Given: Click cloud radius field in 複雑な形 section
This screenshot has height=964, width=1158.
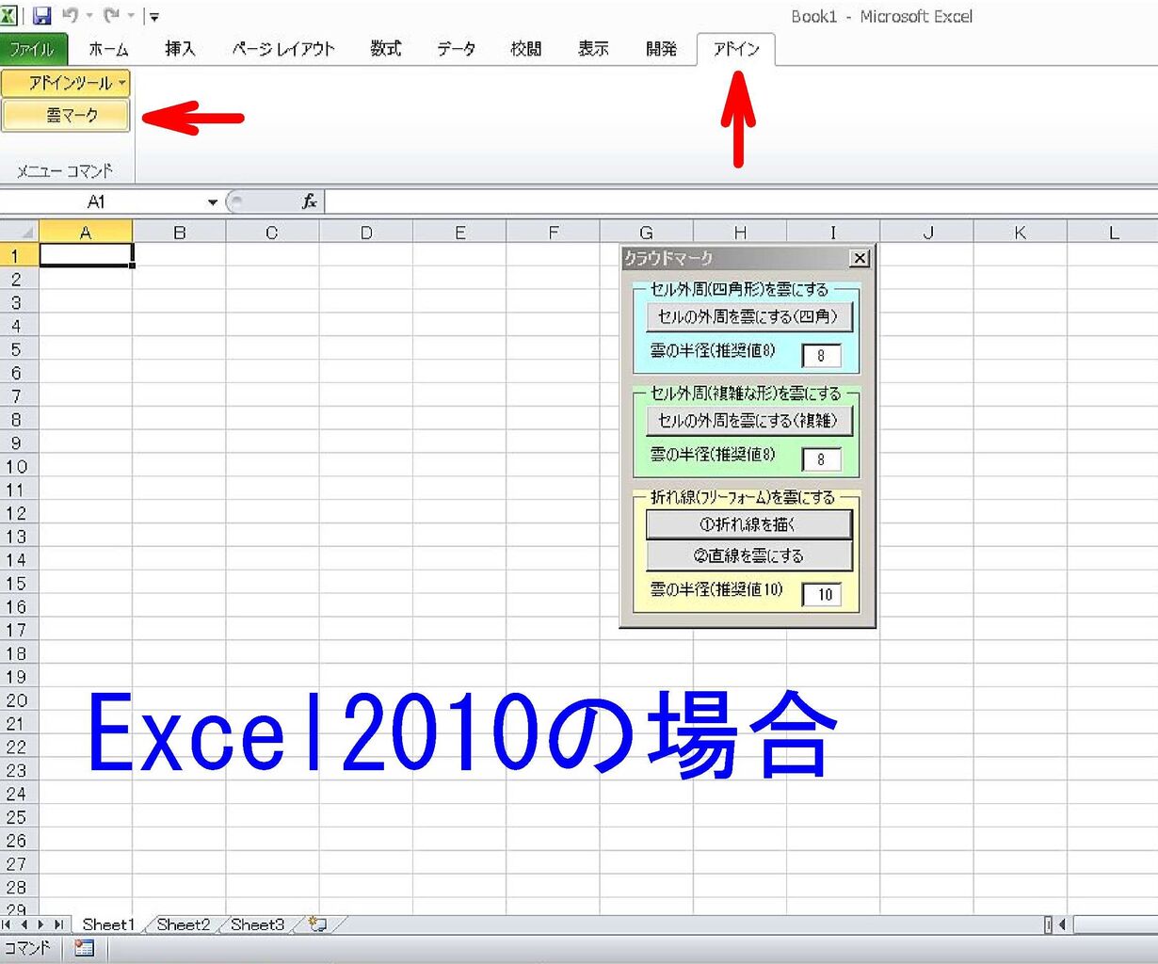Looking at the screenshot, I should tap(821, 458).
